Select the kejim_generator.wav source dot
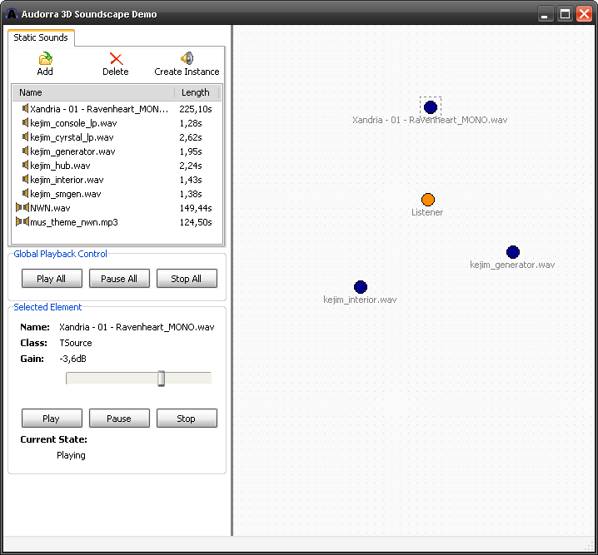The width and height of the screenshot is (598, 555). (512, 252)
